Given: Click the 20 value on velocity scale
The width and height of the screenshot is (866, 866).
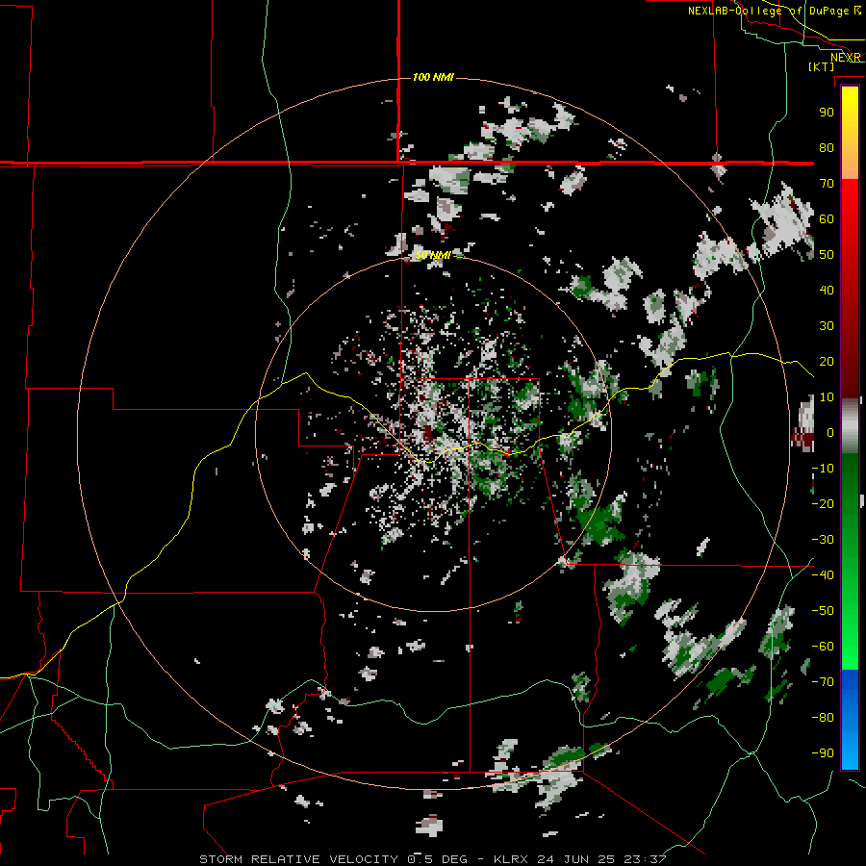Looking at the screenshot, I should [827, 362].
